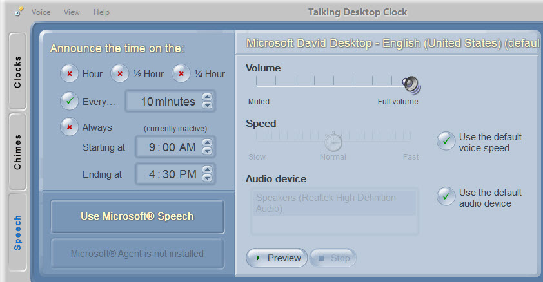Increase the 10 minutes interval with up arrow
543x282 pixels.
[207, 97]
